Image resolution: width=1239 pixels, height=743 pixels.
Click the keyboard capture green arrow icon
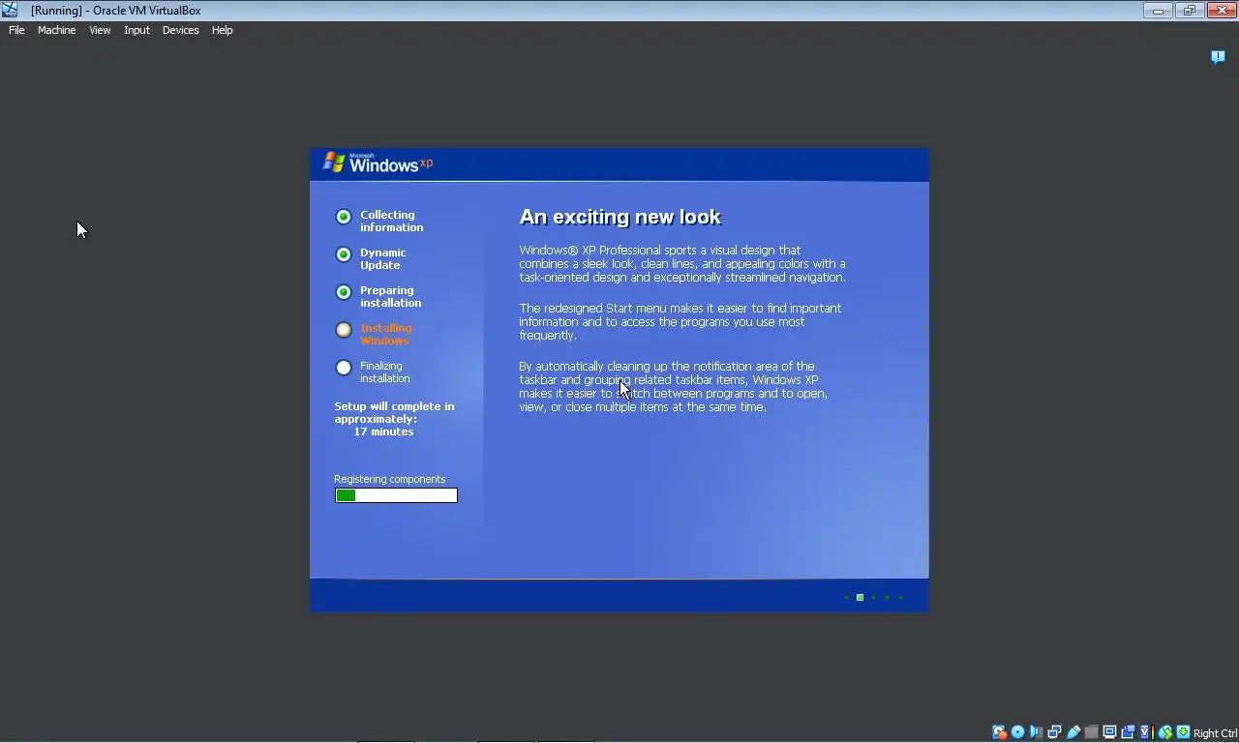click(1183, 732)
